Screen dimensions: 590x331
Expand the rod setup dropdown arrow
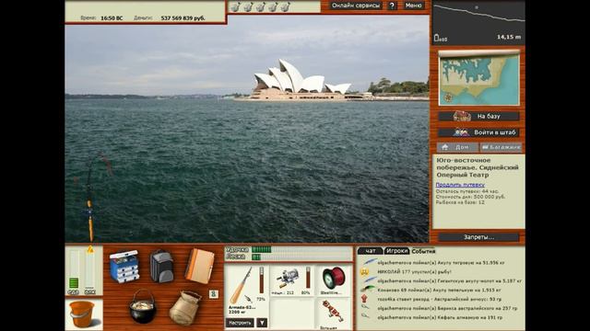point(262,323)
